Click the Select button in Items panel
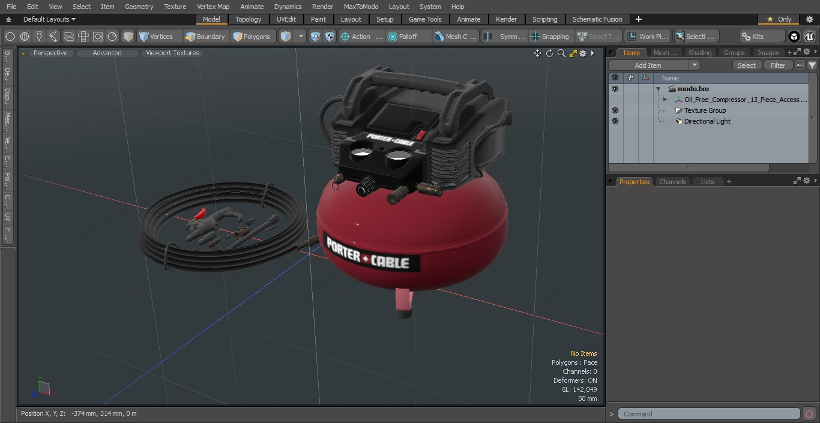The image size is (820, 423). [x=747, y=65]
